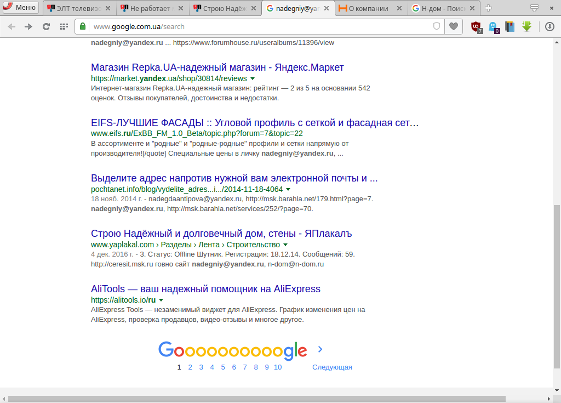Viewport: 561px width, 403px height.
Task: Reload the current page
Action: point(46,26)
